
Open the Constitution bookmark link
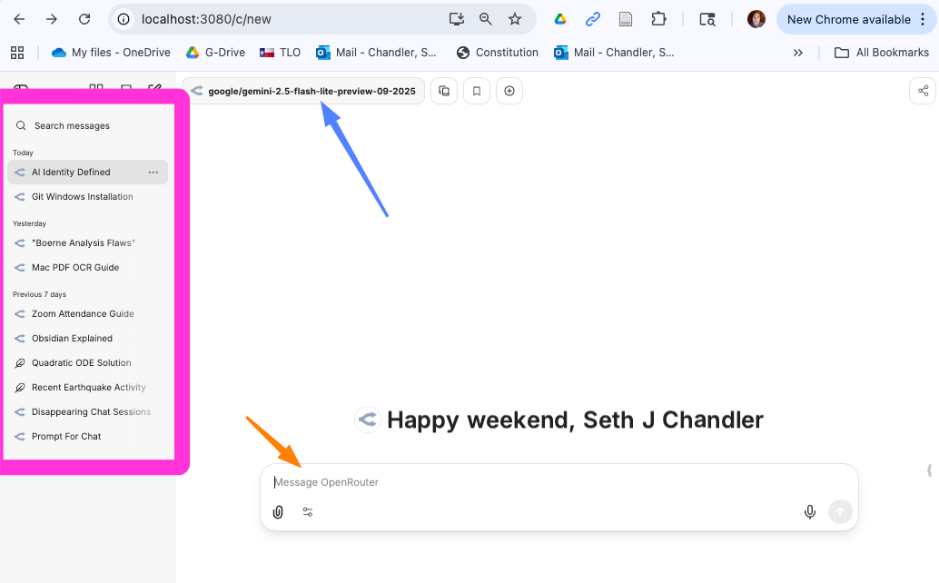point(498,53)
